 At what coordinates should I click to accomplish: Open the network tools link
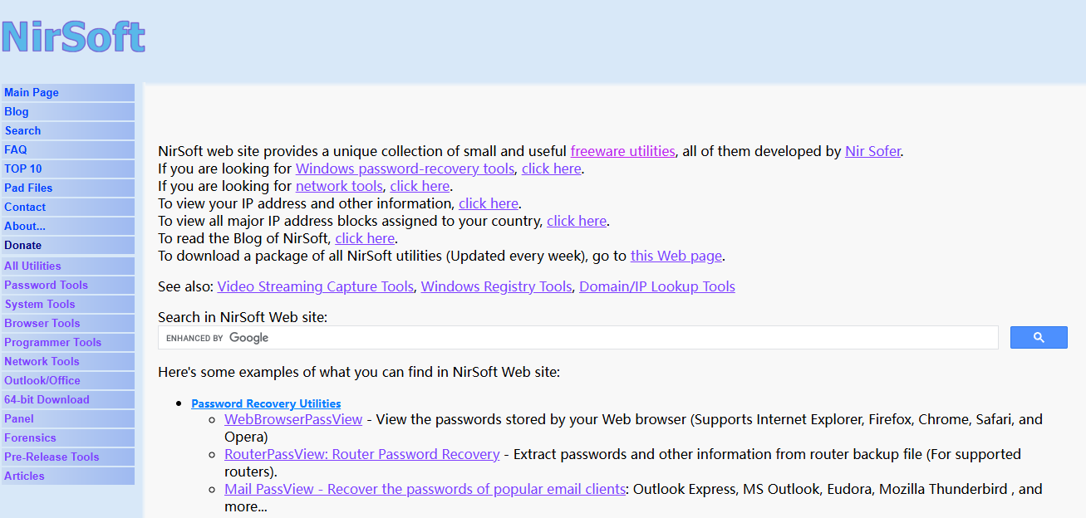(339, 186)
